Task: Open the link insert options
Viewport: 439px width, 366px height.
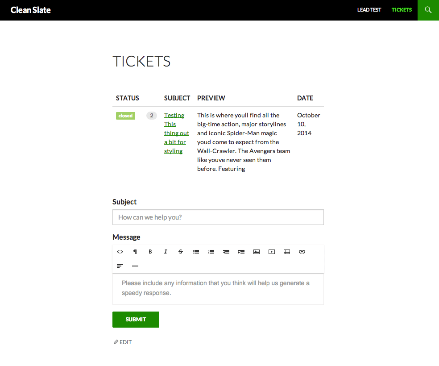Action: [x=302, y=252]
